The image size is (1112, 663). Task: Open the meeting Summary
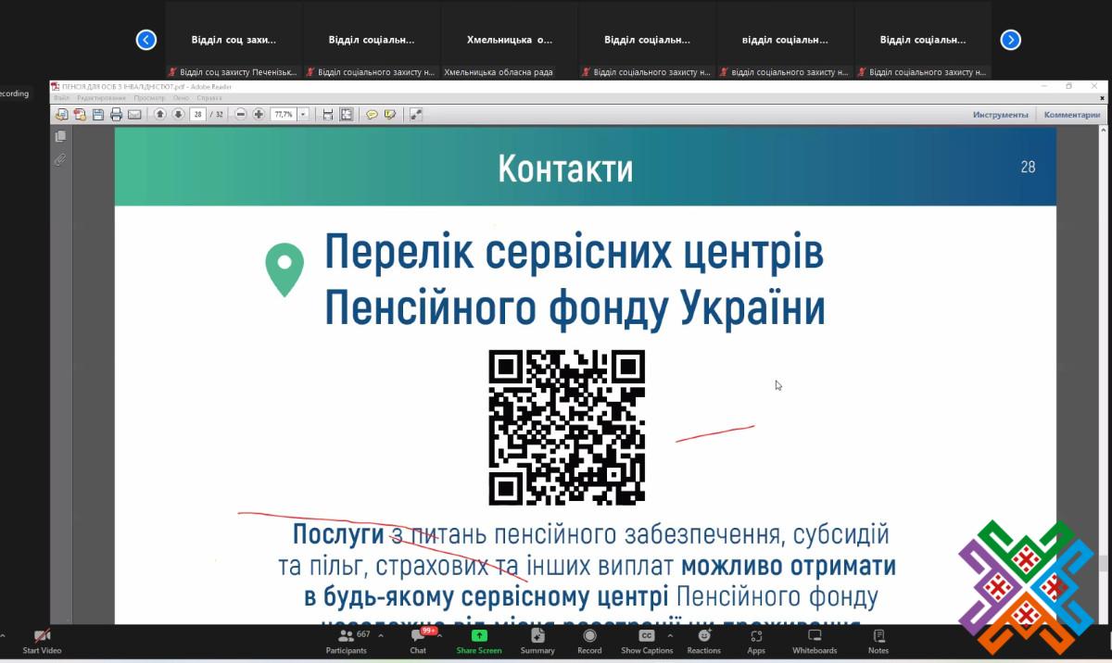[x=537, y=641]
